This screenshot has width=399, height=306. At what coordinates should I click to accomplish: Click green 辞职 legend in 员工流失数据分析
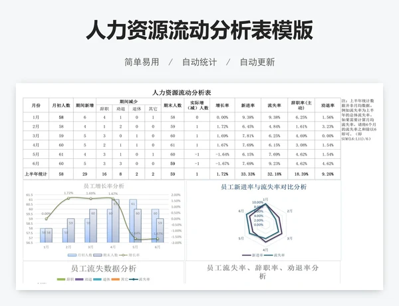click(65, 279)
